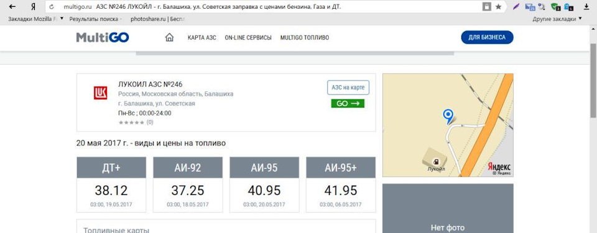Open the downloads arrow icon
The height and width of the screenshot is (233, 597).
tap(586, 7)
